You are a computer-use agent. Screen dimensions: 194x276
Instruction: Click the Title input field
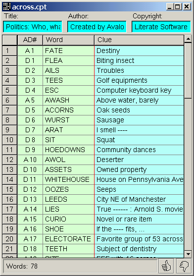pos(33,27)
